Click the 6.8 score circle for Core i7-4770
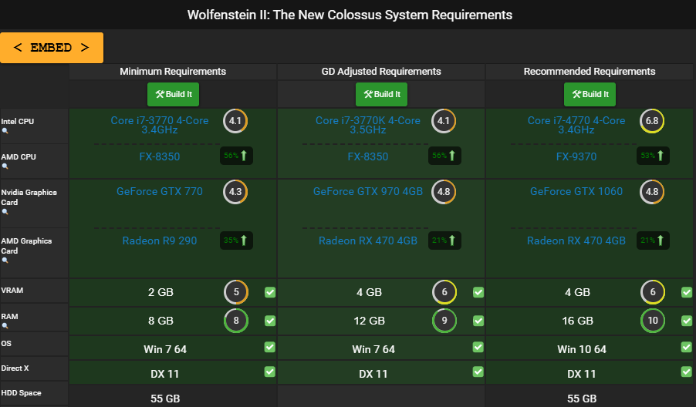 pos(652,121)
